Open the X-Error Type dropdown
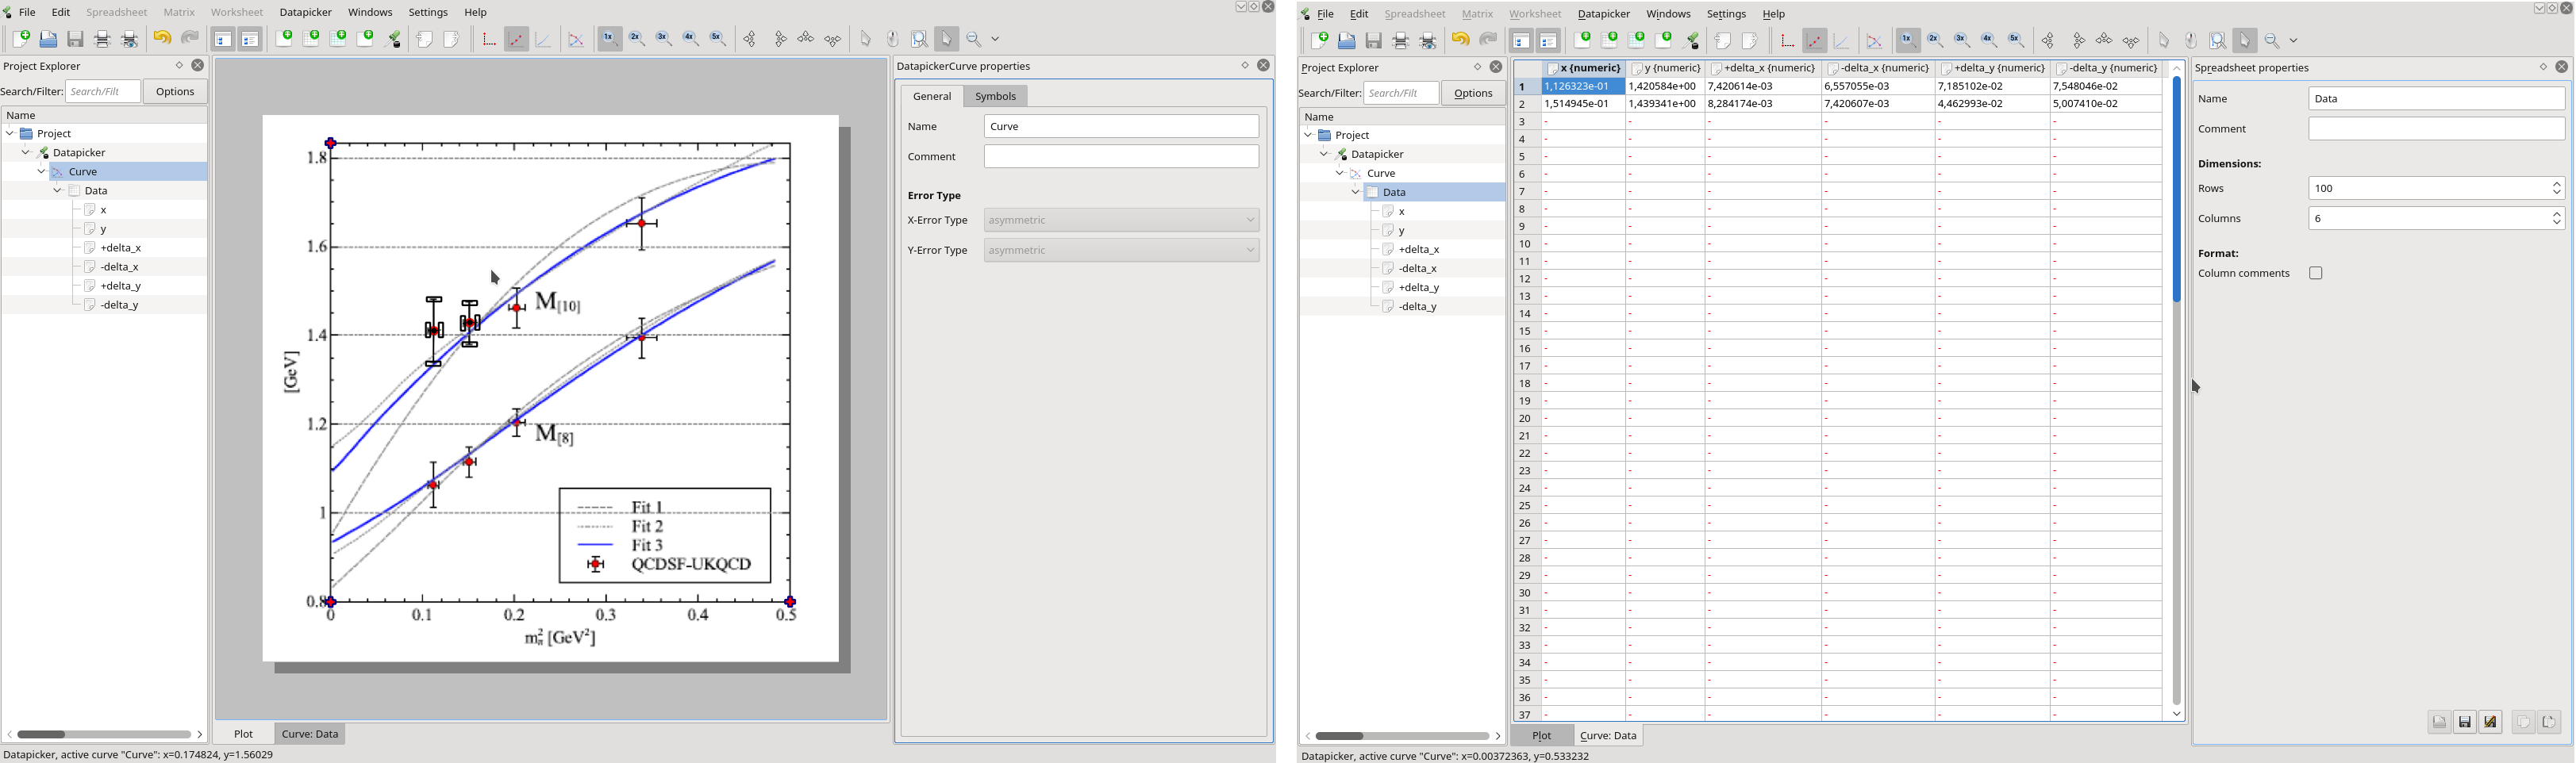The image size is (2576, 763). pos(1121,220)
